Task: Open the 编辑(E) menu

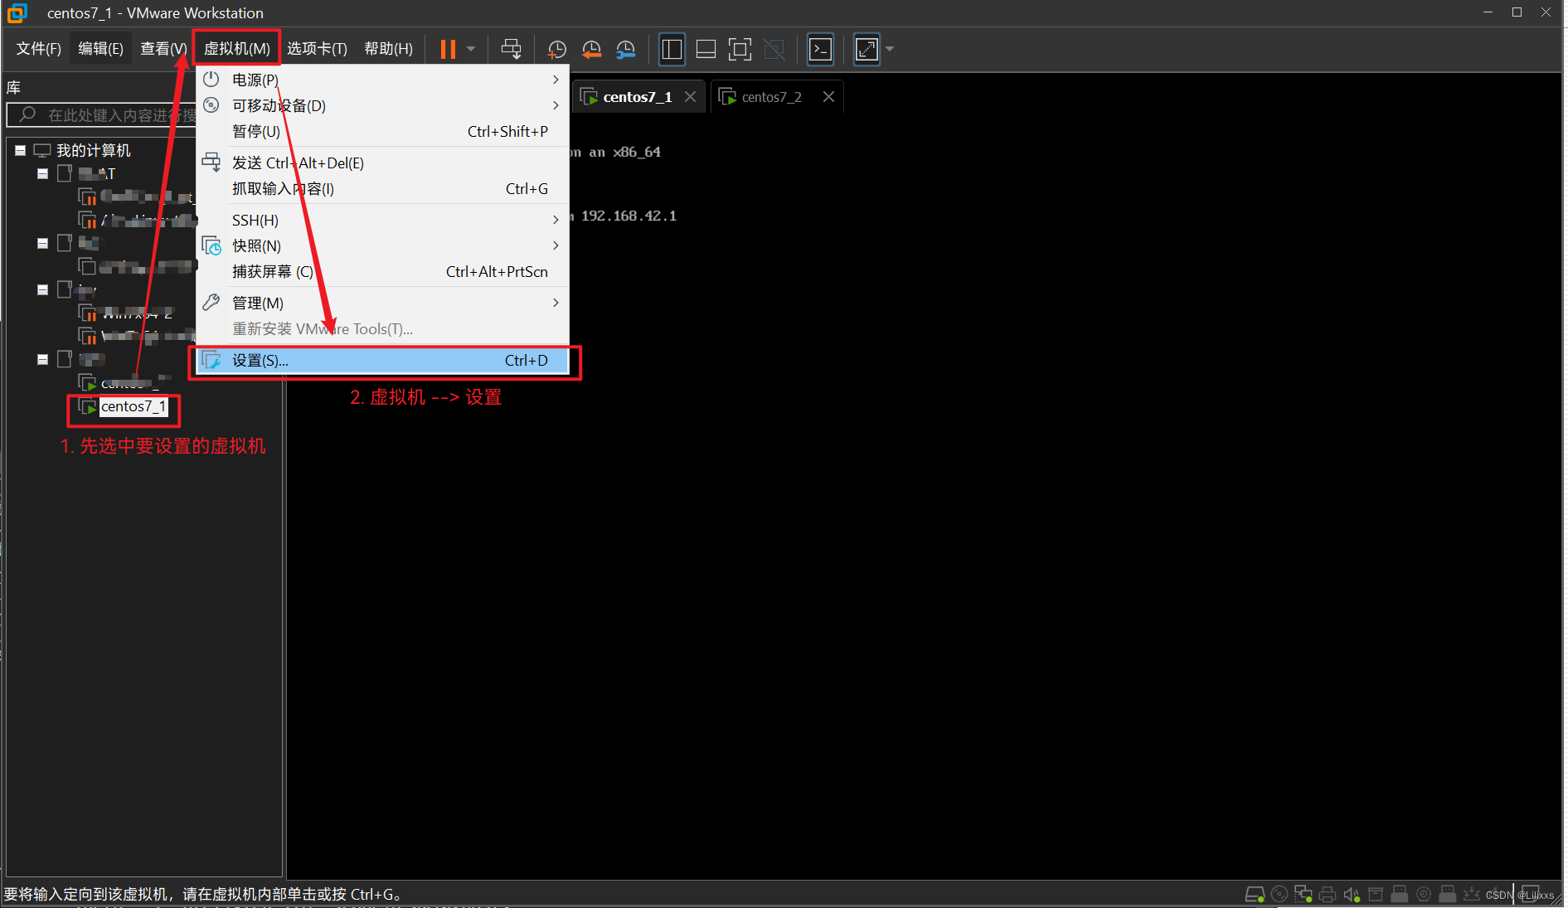Action: coord(100,49)
